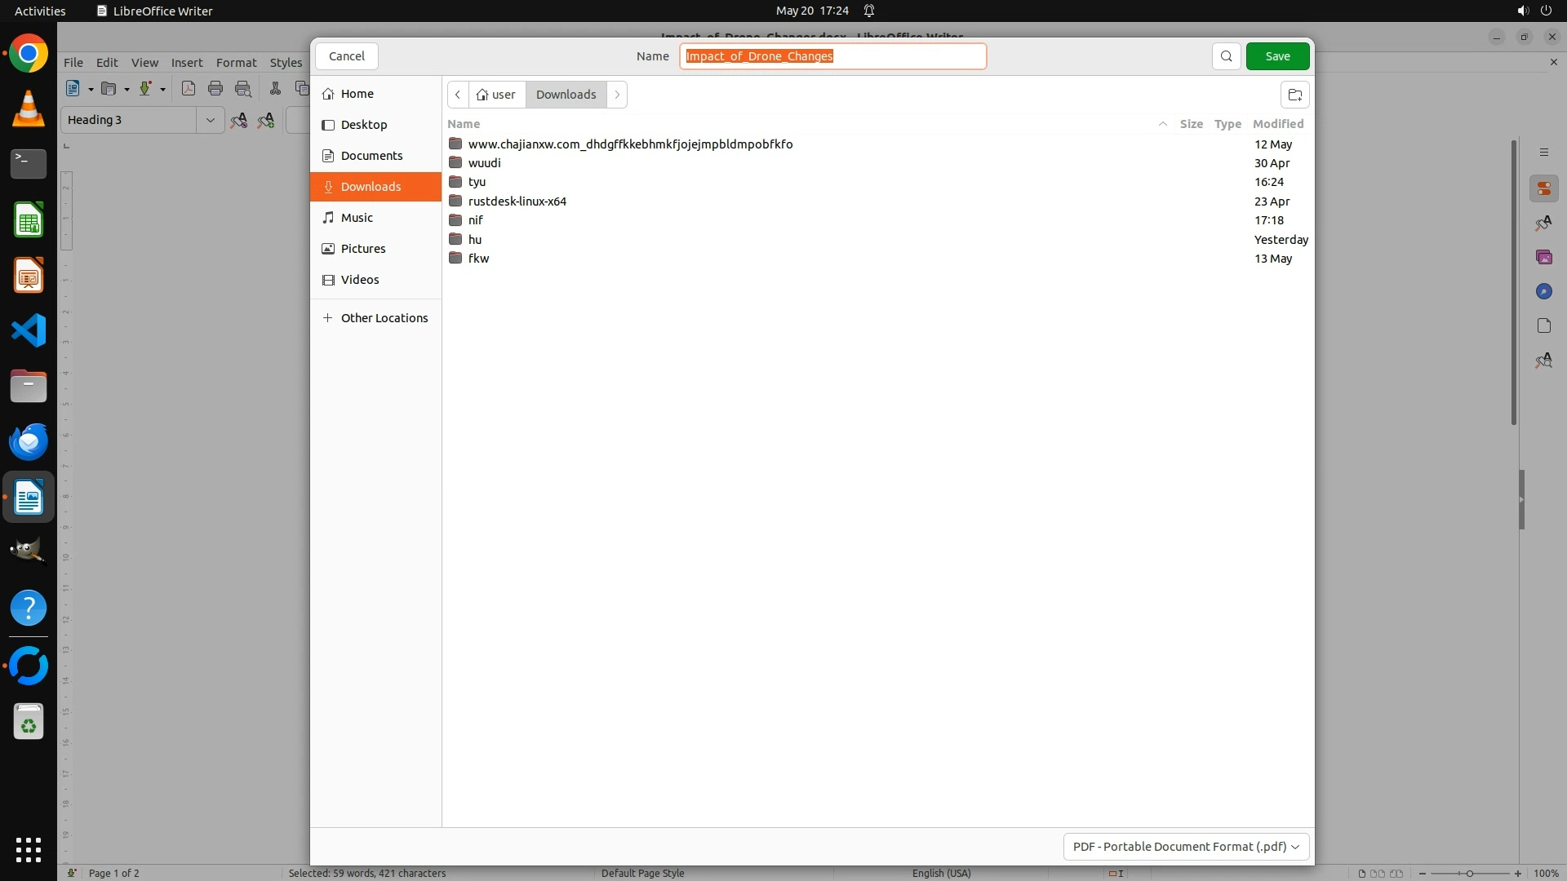
Task: Open the Sidebar Properties deck icon
Action: (1543, 189)
